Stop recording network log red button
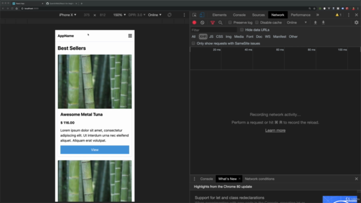The image size is (361, 203). pyautogui.click(x=194, y=23)
